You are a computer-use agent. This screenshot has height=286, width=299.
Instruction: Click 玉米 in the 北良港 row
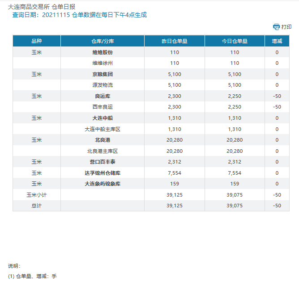[x=37, y=140]
